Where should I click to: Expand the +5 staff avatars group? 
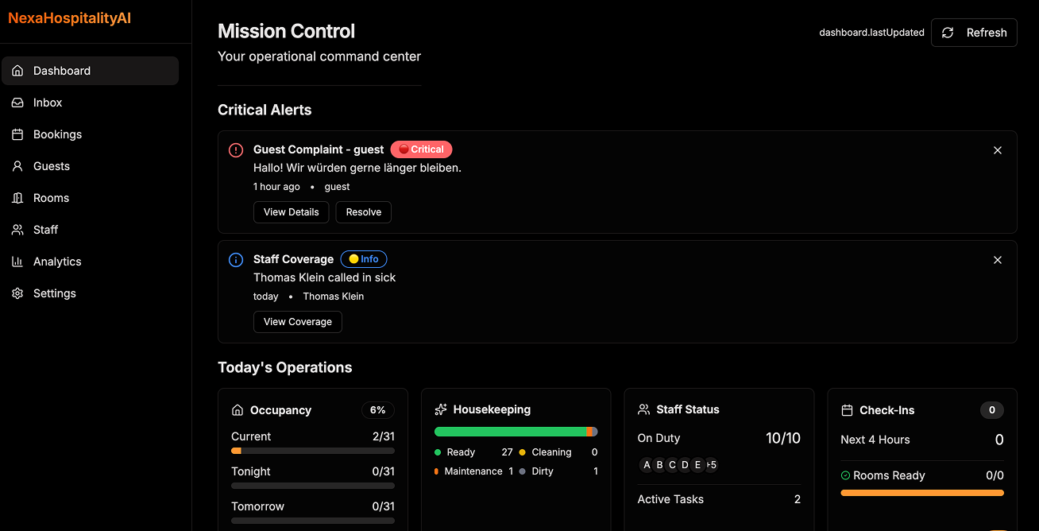point(710,464)
